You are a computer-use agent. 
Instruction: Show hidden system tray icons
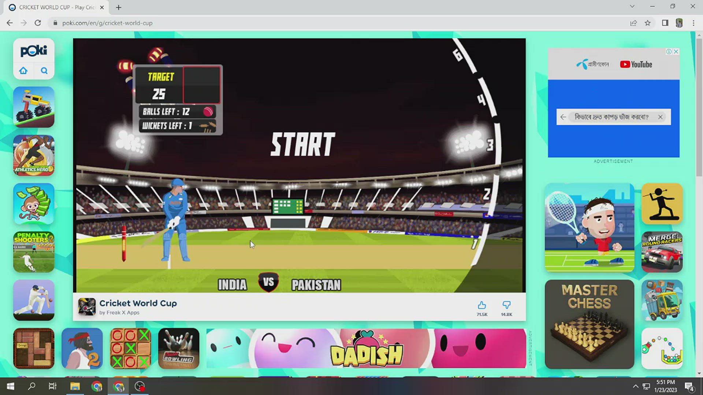(x=636, y=387)
